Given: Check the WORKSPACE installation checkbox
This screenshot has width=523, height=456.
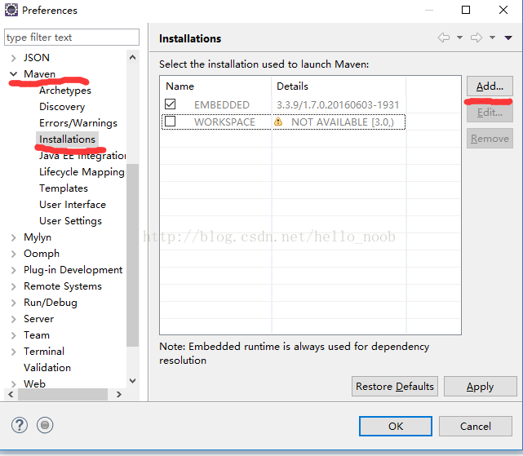Looking at the screenshot, I should (x=170, y=121).
